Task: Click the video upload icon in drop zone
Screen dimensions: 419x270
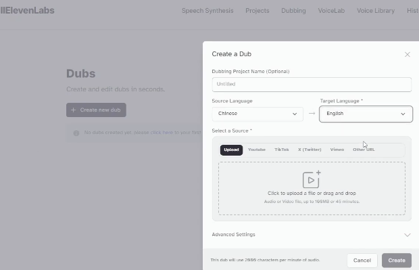Action: pos(312,179)
